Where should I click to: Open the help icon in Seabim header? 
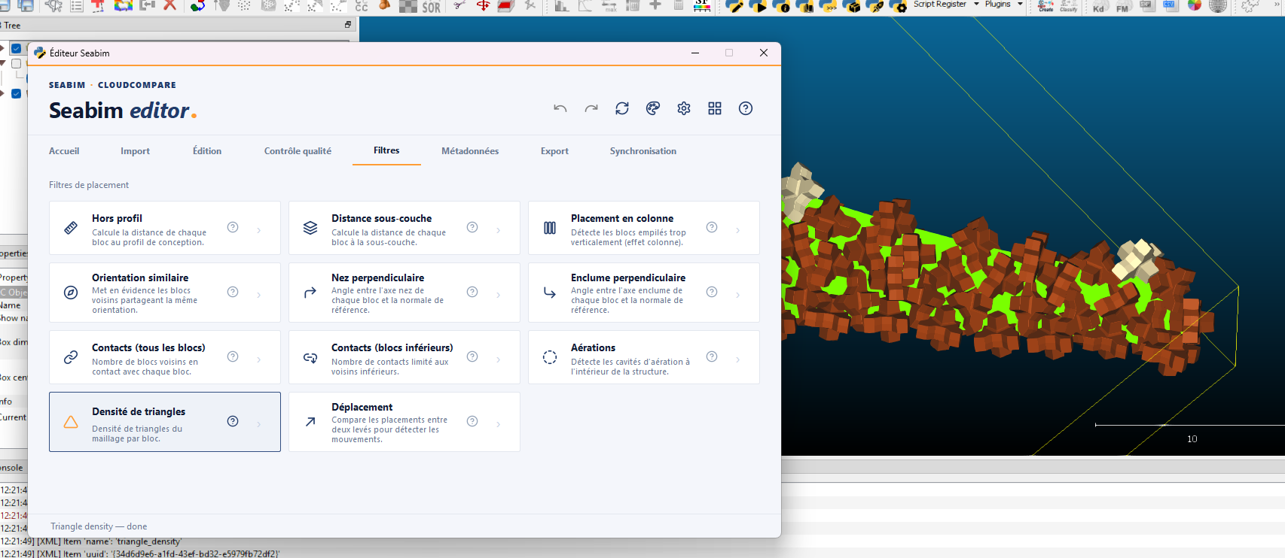(746, 108)
